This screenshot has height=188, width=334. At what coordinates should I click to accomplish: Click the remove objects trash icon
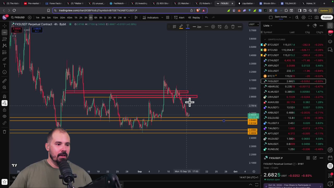point(4,132)
